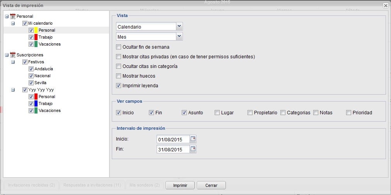Uncheck the Inicio field checkbox
This screenshot has height=195, width=391.
coord(118,113)
